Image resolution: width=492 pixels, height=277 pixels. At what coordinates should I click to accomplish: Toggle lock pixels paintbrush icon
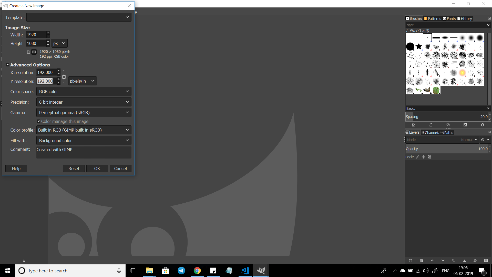coord(417,157)
